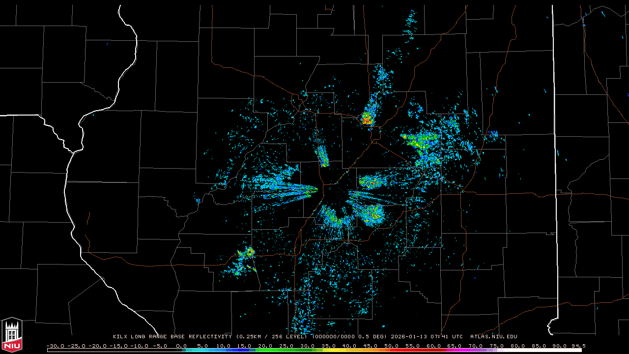Click the 20.0 green mark on reflectivity scale
The width and height of the screenshot is (629, 354).
click(x=265, y=346)
